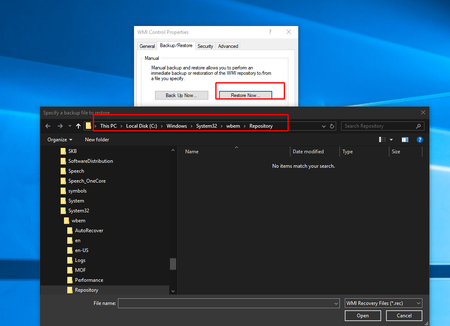
Task: Switch to Backup/Restore tab
Action: tap(176, 45)
